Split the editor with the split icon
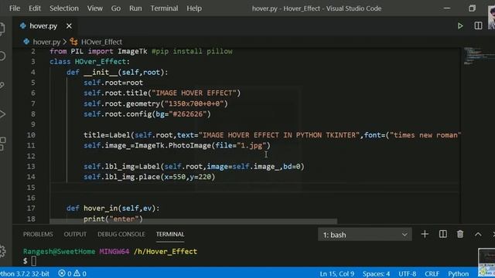495x278 pixels. point(478,25)
